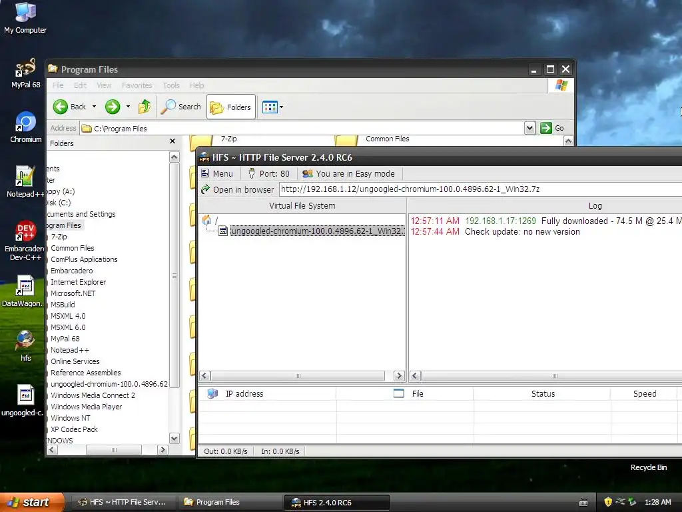Screen dimensions: 682x512
Task: Click the Views icon in Explorer toolbar
Action: coord(270,107)
